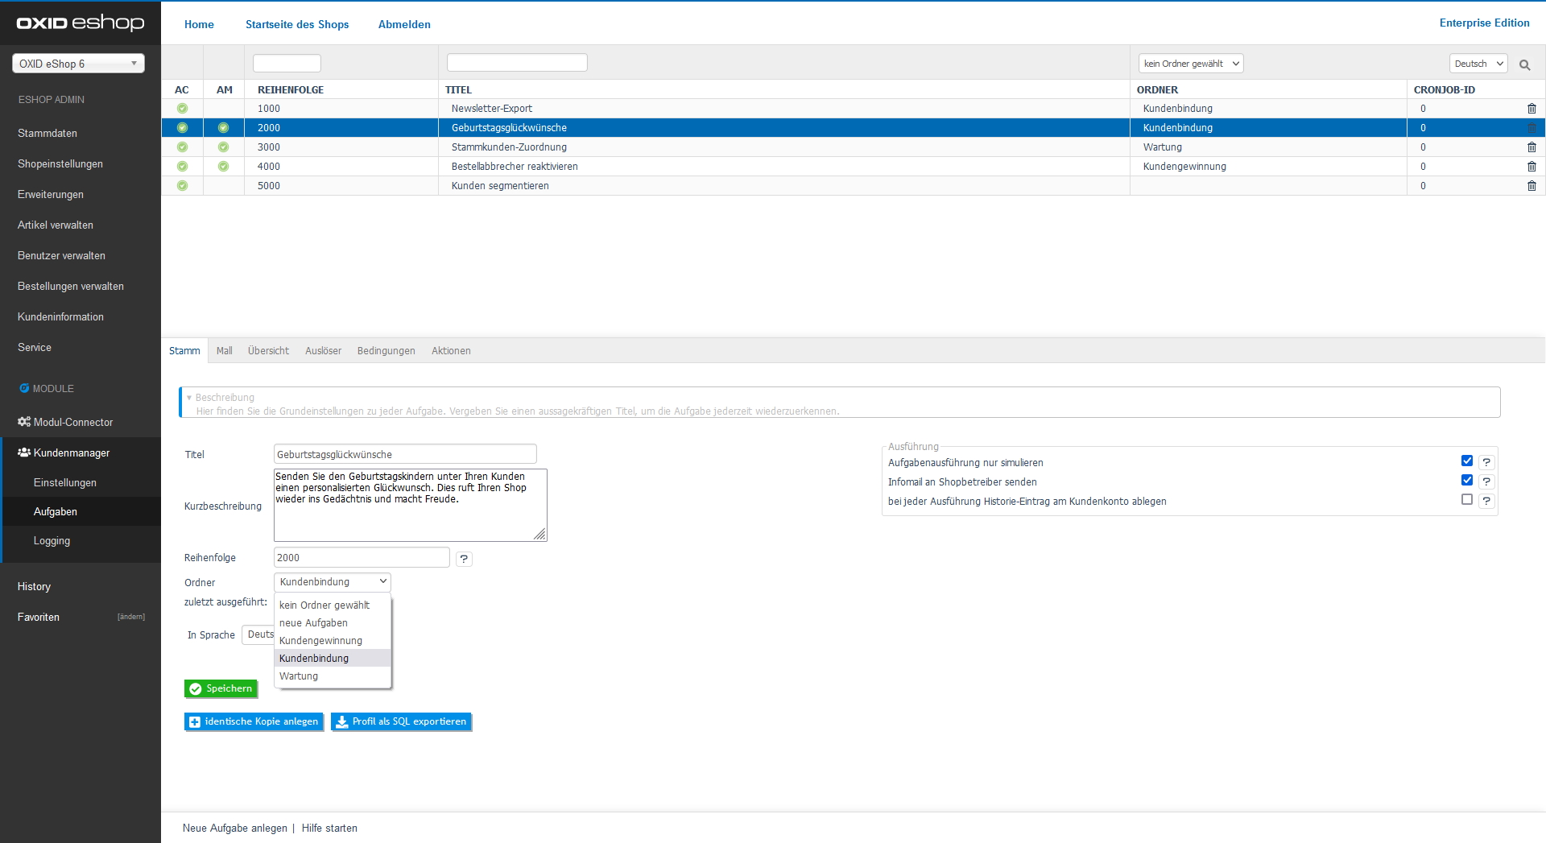Open the OXID eShop 6 shop selector
This screenshot has height=843, width=1546.
tap(78, 64)
